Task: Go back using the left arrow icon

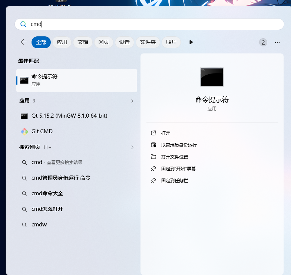Action: pos(24,42)
